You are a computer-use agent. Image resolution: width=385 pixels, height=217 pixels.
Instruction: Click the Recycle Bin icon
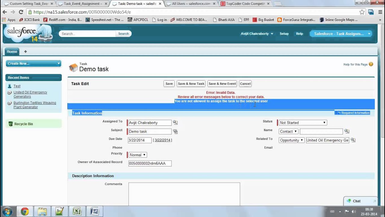tap(11, 124)
